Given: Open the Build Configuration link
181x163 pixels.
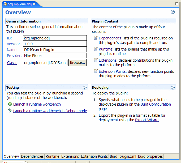Looking at the screenshot, I should [x=156, y=104].
